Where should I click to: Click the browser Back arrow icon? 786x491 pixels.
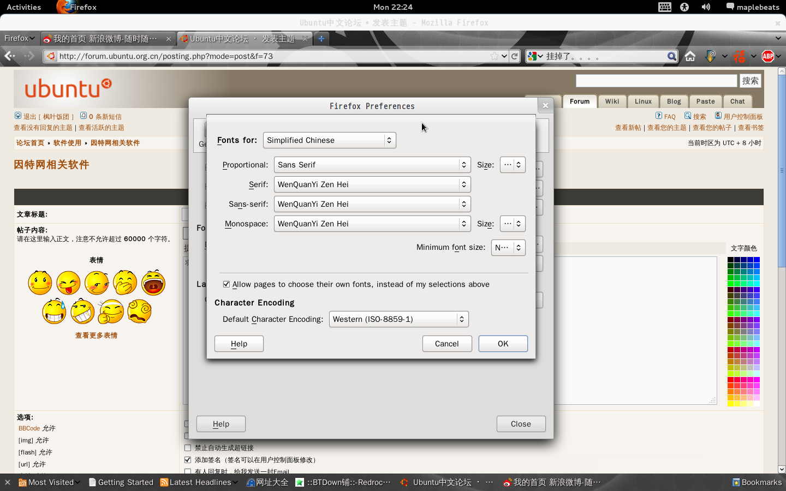10,56
